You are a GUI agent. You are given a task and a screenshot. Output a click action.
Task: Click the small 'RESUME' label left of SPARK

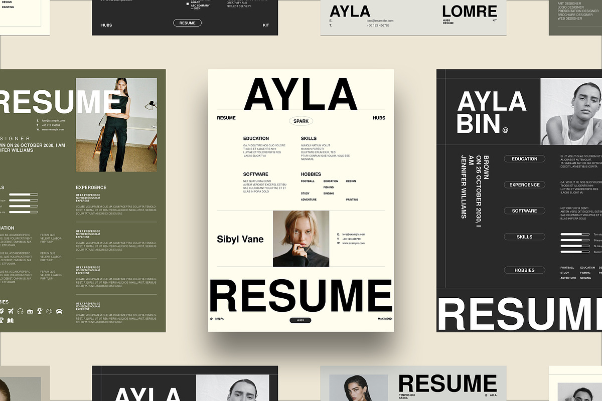(x=226, y=118)
